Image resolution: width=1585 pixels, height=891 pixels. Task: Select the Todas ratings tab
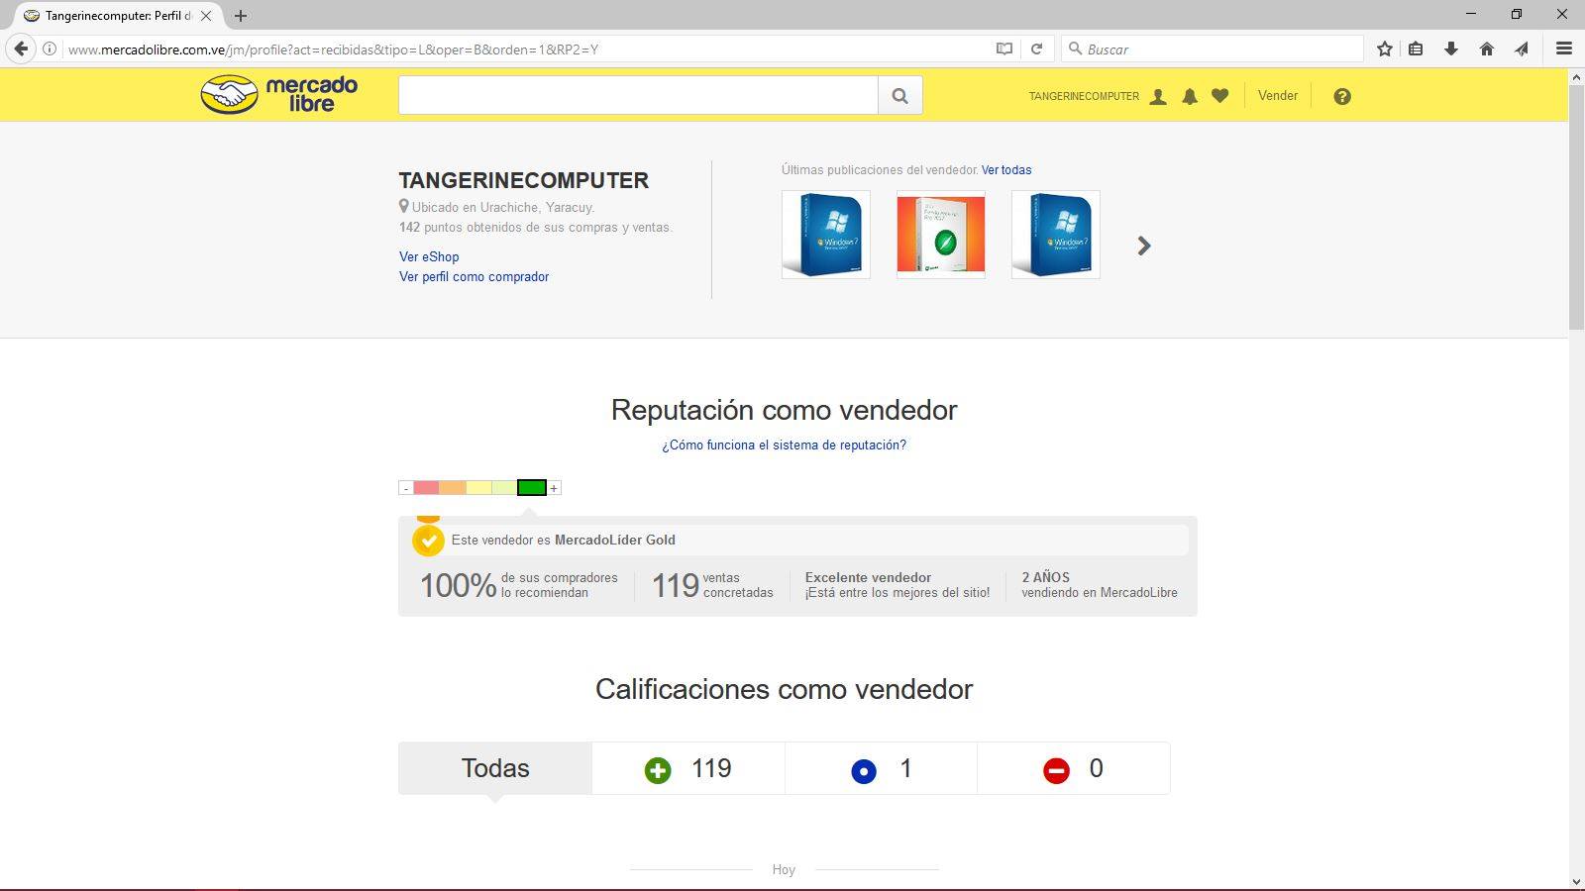(x=495, y=768)
